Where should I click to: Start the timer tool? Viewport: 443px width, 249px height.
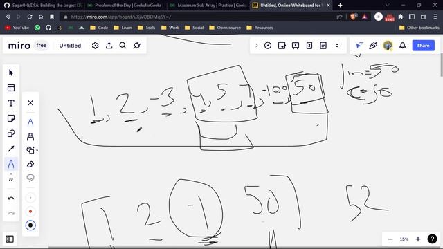point(268,46)
